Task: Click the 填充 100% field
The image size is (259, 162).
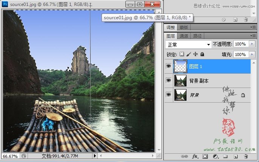Action: [241, 55]
